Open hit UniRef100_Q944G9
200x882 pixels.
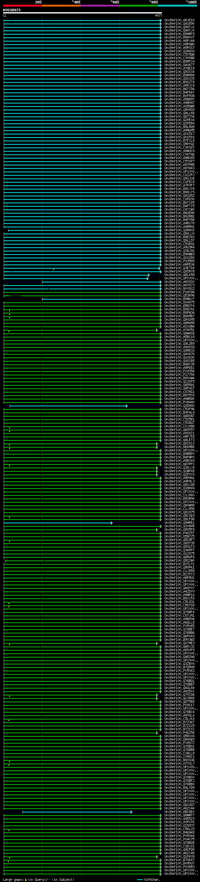click(179, 110)
